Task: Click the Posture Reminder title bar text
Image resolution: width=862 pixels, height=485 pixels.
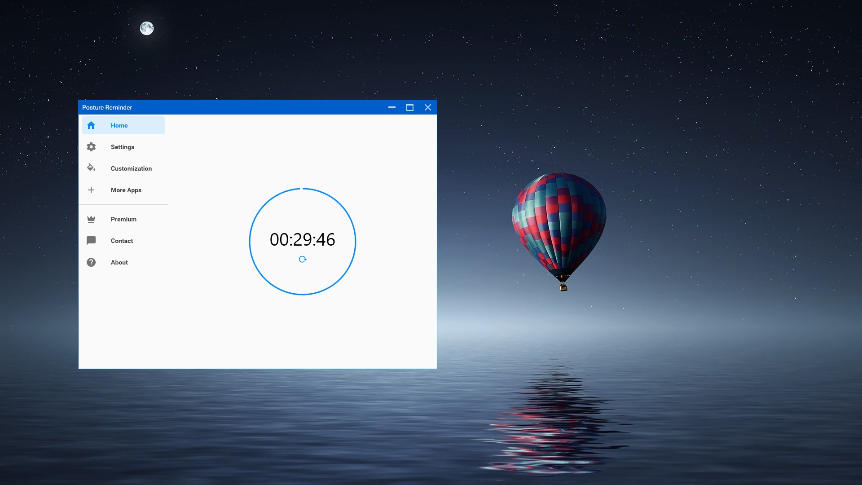Action: pos(107,107)
